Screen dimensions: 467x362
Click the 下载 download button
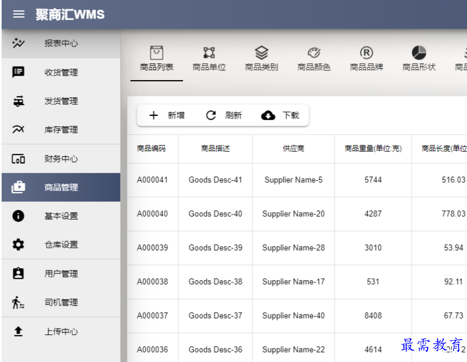click(280, 115)
